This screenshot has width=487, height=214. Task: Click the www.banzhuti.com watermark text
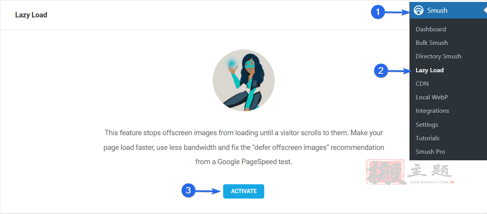tap(429, 182)
